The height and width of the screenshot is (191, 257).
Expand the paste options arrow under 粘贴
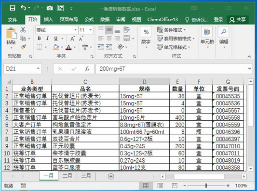12,48
